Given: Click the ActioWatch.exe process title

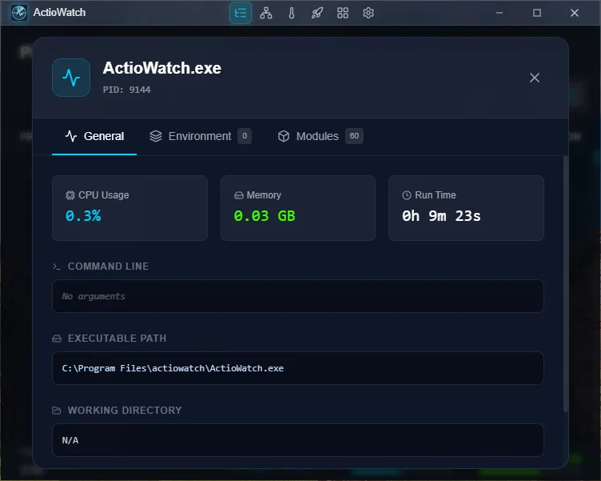Looking at the screenshot, I should [161, 68].
